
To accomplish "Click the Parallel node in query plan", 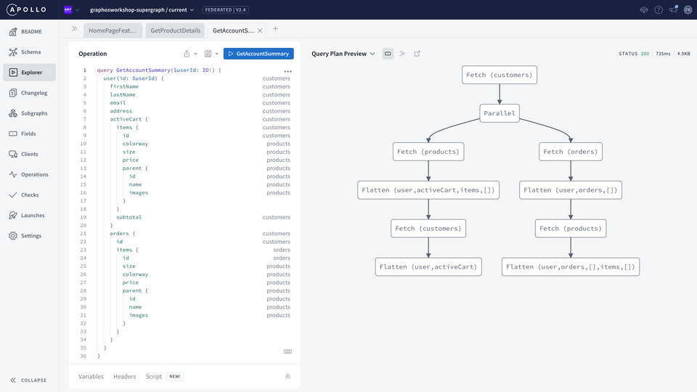I will [x=500, y=113].
